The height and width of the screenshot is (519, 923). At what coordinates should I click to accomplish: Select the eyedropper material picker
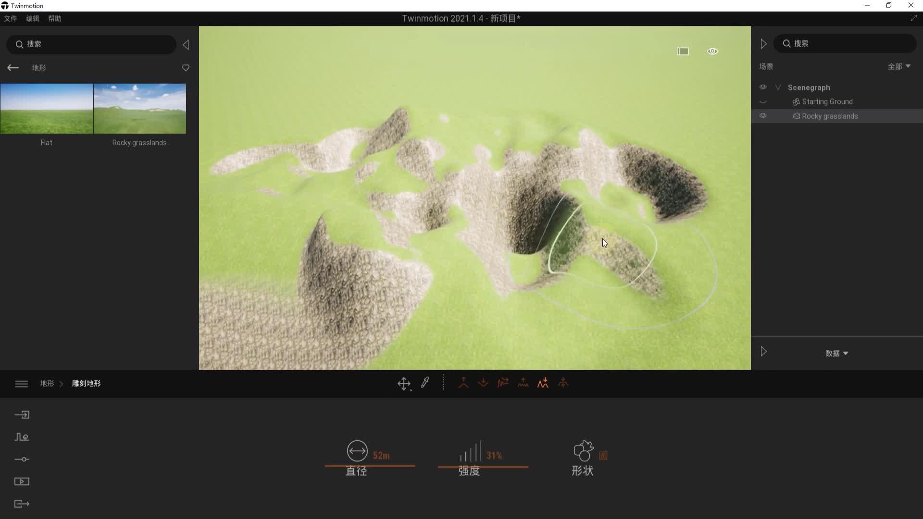[425, 383]
